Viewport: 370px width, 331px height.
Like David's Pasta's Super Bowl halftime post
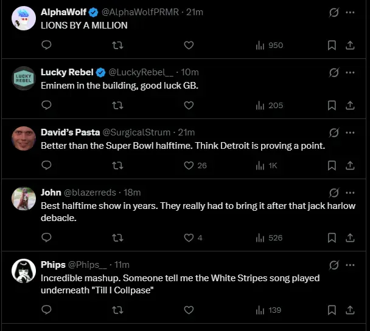[x=189, y=165]
